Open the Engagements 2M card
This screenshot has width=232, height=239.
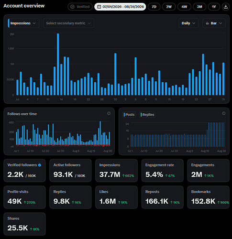(x=209, y=171)
